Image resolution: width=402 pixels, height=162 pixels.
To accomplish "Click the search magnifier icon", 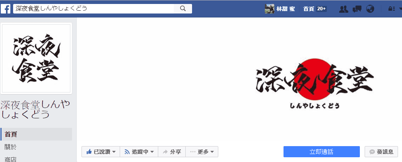I will click(183, 8).
